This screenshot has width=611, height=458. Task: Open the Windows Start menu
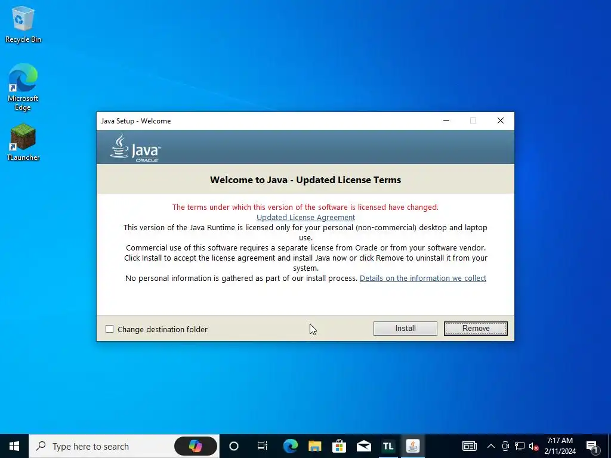coord(14,446)
